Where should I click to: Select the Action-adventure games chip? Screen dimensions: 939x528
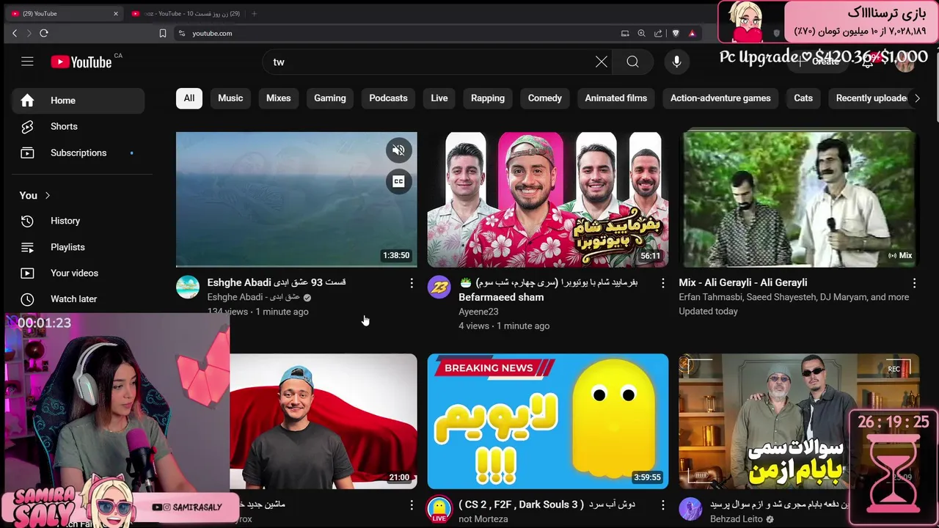[720, 98]
